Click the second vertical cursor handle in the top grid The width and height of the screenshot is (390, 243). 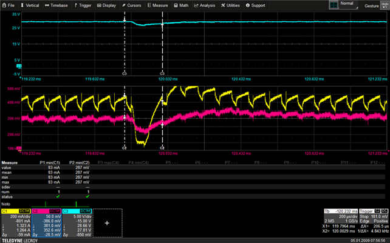pyautogui.click(x=162, y=24)
